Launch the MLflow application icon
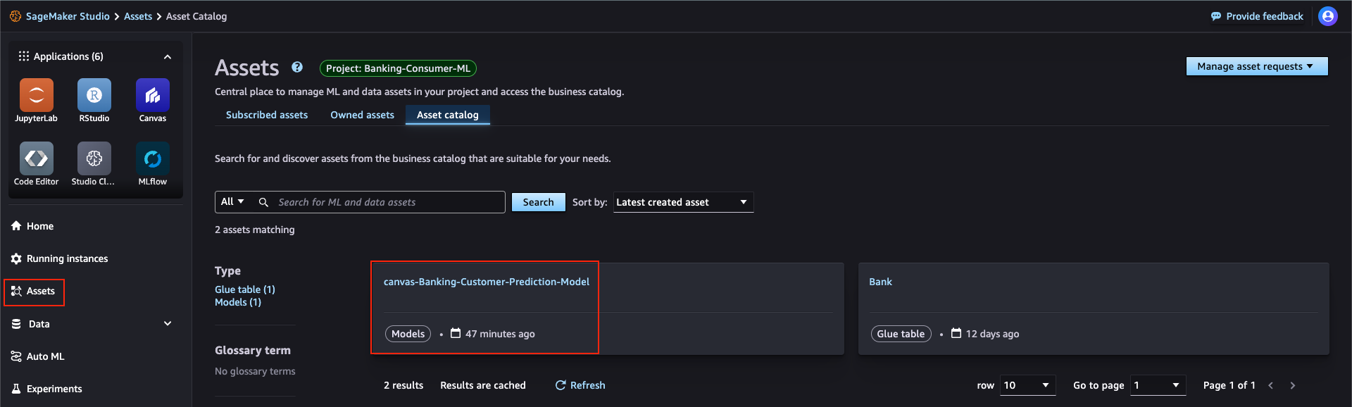 [153, 158]
